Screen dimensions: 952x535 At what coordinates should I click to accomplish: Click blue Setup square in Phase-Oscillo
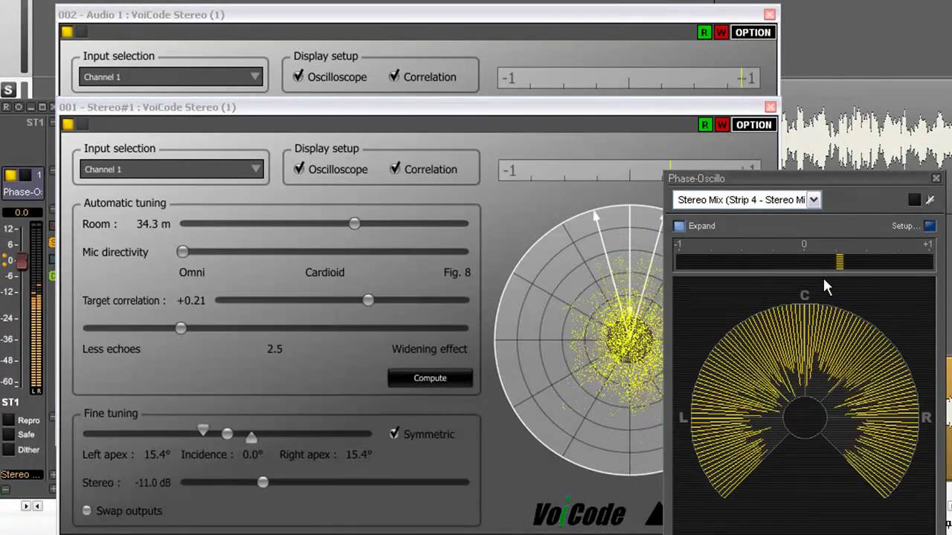point(930,226)
